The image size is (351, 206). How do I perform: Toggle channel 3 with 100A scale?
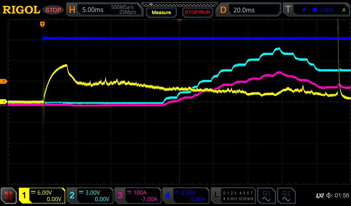[138, 196]
